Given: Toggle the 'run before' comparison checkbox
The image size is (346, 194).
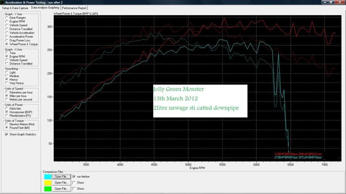Looking at the screenshot, I should [74, 176].
